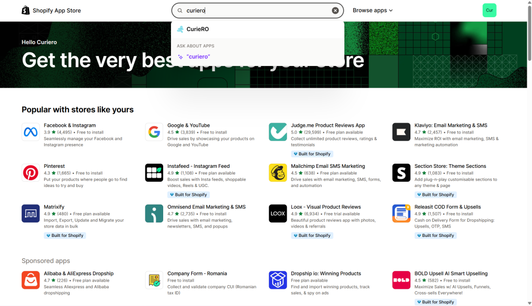Open the Alibaba & AliExpress Dropship icon
Screen dimensions: 532x306
pos(31,280)
